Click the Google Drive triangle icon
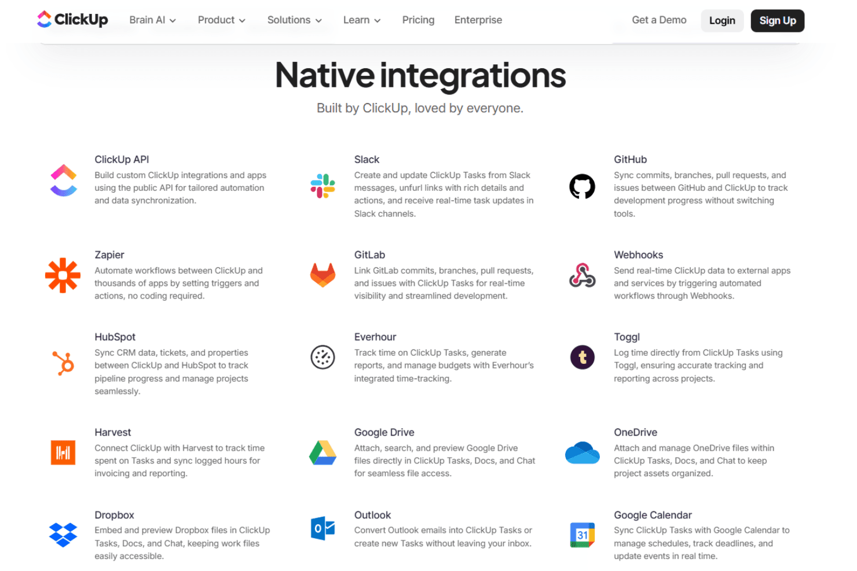This screenshot has height=571, width=857. [323, 452]
